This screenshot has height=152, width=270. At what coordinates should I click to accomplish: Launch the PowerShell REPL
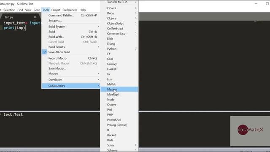(119, 120)
